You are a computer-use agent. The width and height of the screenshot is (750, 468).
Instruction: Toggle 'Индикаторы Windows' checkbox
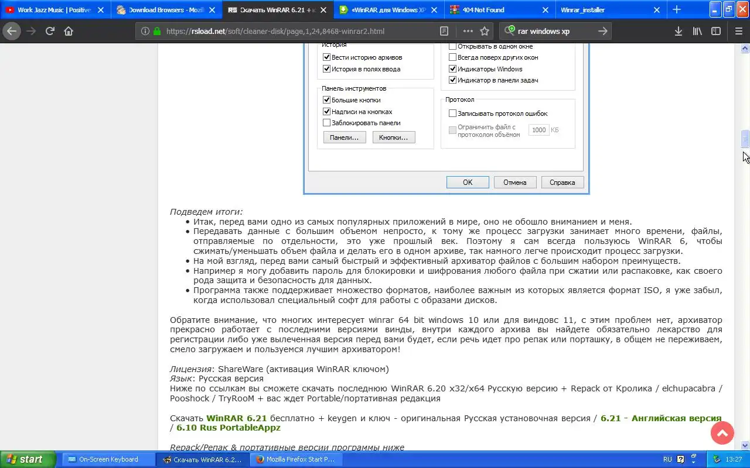coord(452,69)
